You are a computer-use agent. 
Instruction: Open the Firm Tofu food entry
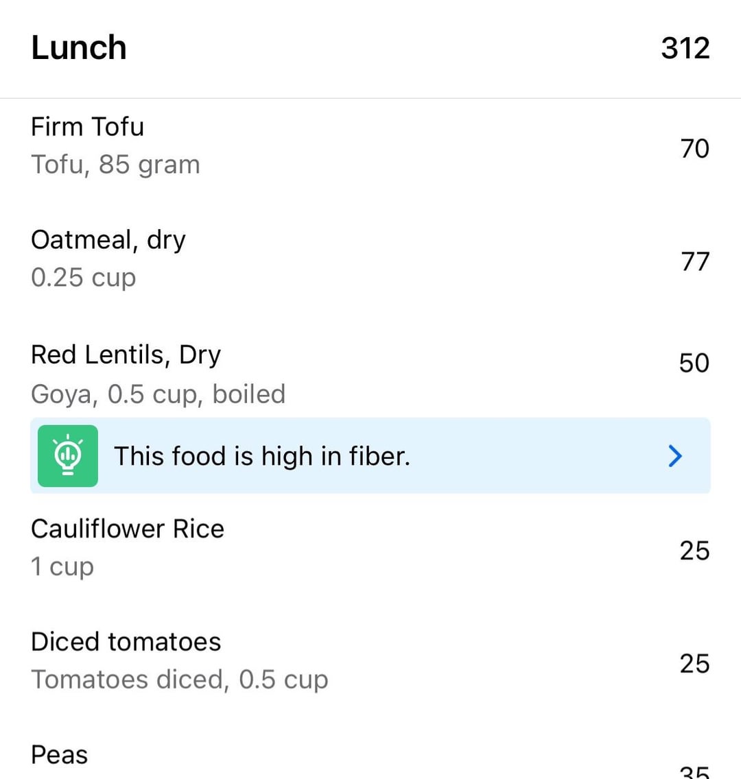pos(88,127)
